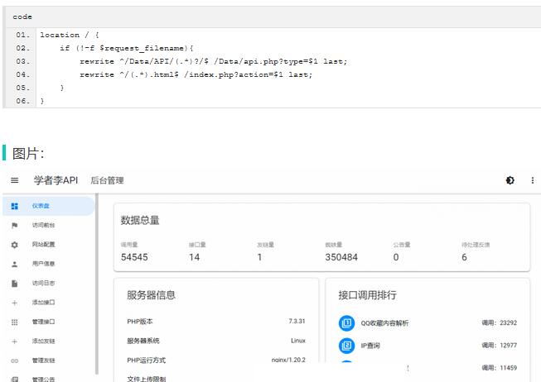Click the gear icon for 网站配置
The image size is (541, 382).
tap(14, 245)
